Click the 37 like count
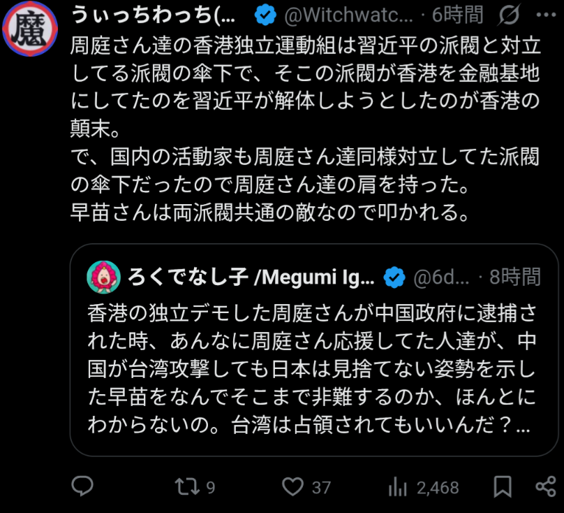This screenshot has width=564, height=513. [x=321, y=487]
